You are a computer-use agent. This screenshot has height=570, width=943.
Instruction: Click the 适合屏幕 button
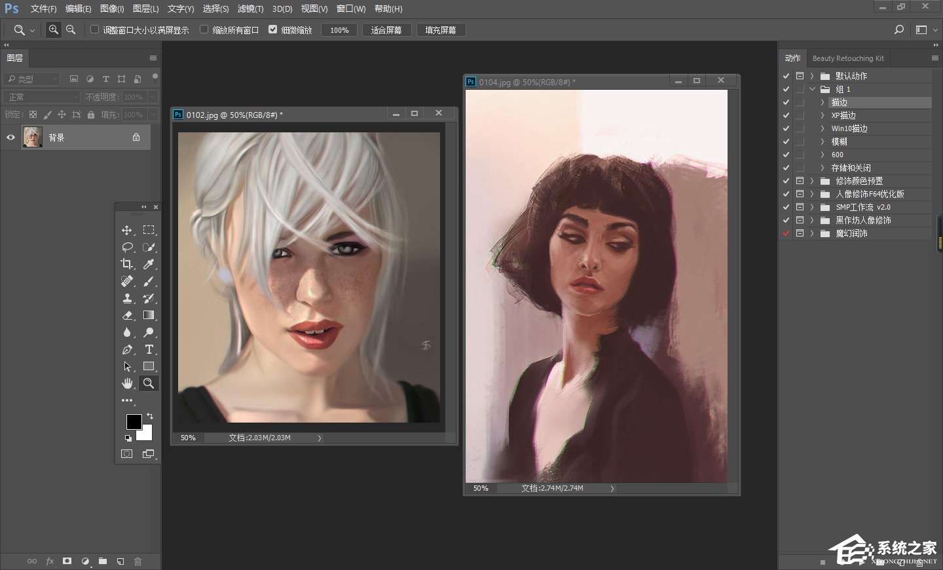pyautogui.click(x=386, y=30)
